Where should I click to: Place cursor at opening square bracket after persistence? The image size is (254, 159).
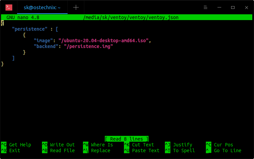(x=57, y=29)
